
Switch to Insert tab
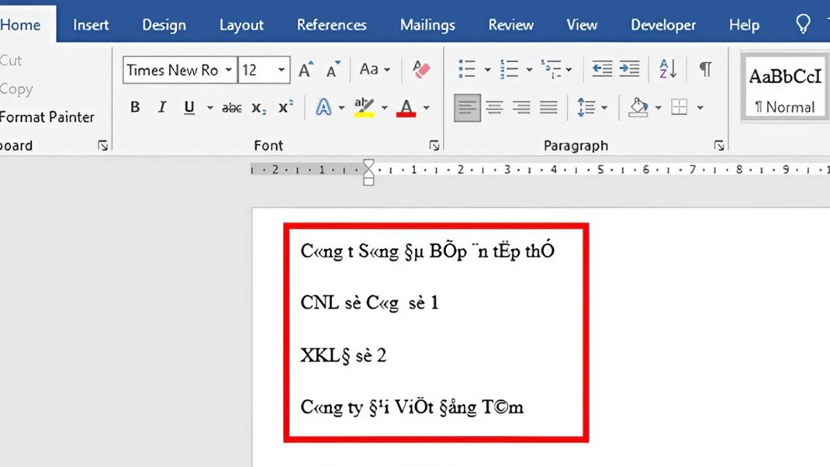pos(91,25)
